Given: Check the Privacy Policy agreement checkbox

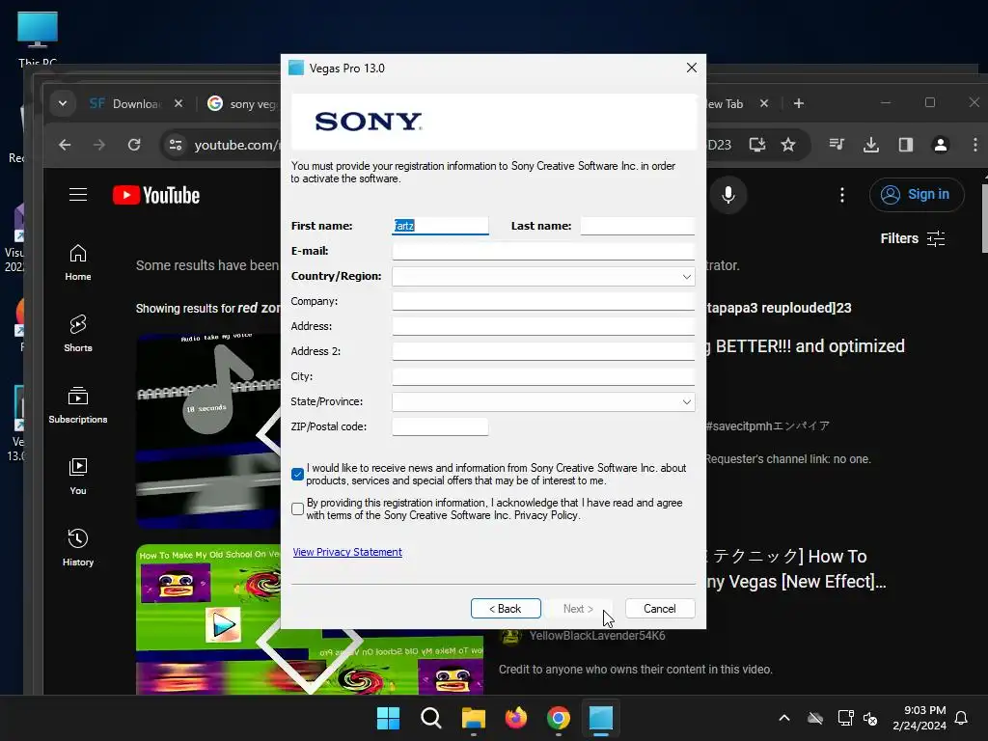Looking at the screenshot, I should pyautogui.click(x=297, y=508).
